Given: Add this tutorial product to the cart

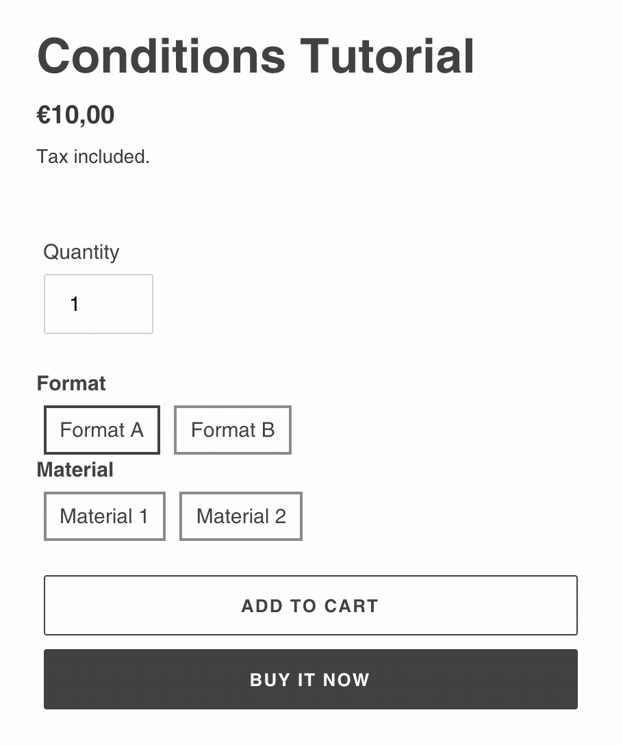Looking at the screenshot, I should click(310, 605).
